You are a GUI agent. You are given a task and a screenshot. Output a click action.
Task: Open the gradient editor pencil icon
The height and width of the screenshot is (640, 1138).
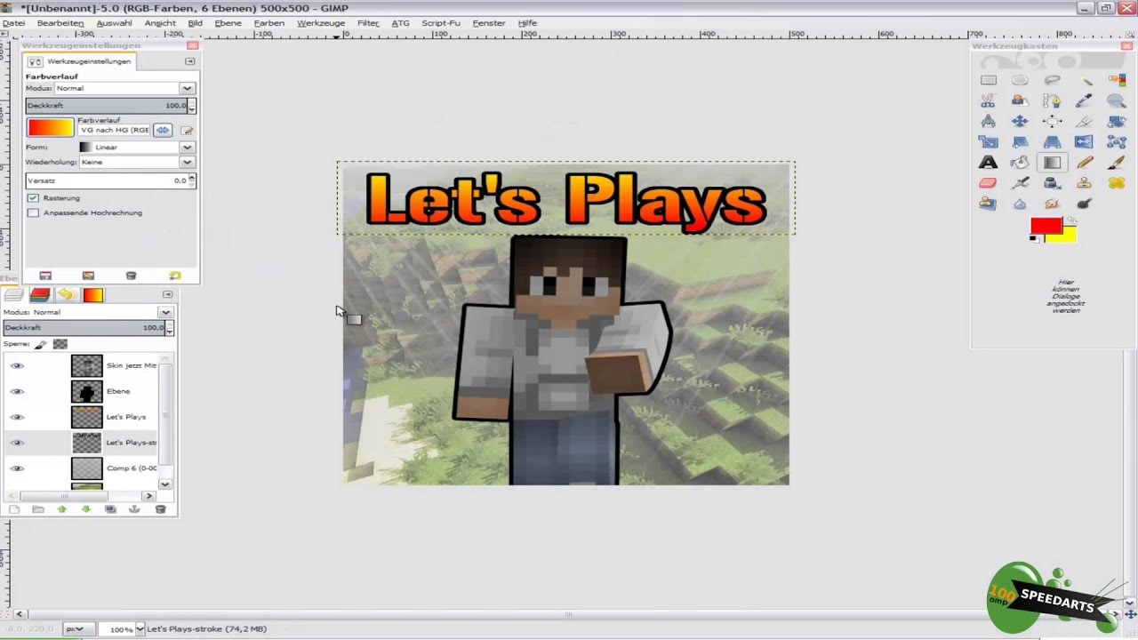pos(188,130)
